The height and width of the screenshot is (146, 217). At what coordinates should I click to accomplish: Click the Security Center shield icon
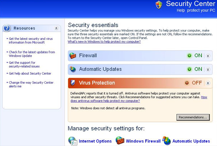[x=159, y=5]
